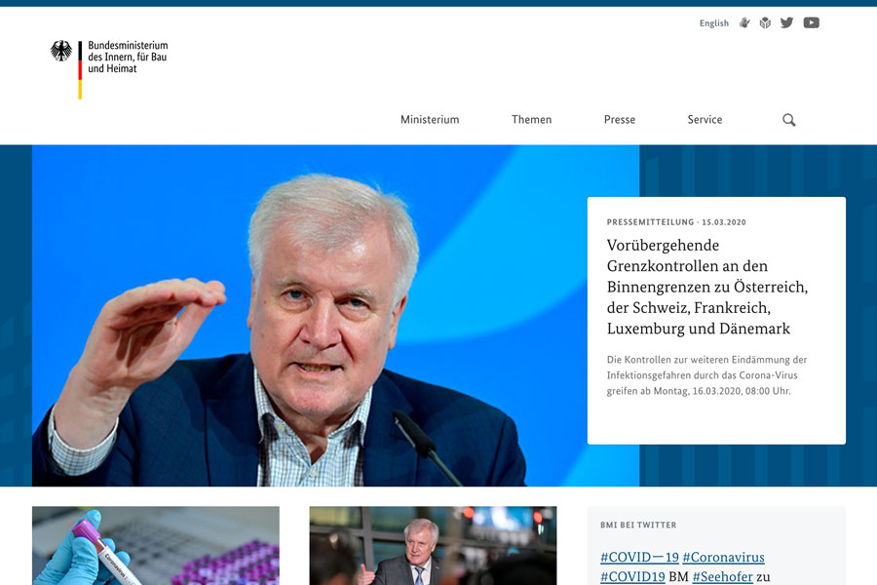The height and width of the screenshot is (585, 877).
Task: Click the #COVID一19 hashtag link
Action: (x=639, y=558)
